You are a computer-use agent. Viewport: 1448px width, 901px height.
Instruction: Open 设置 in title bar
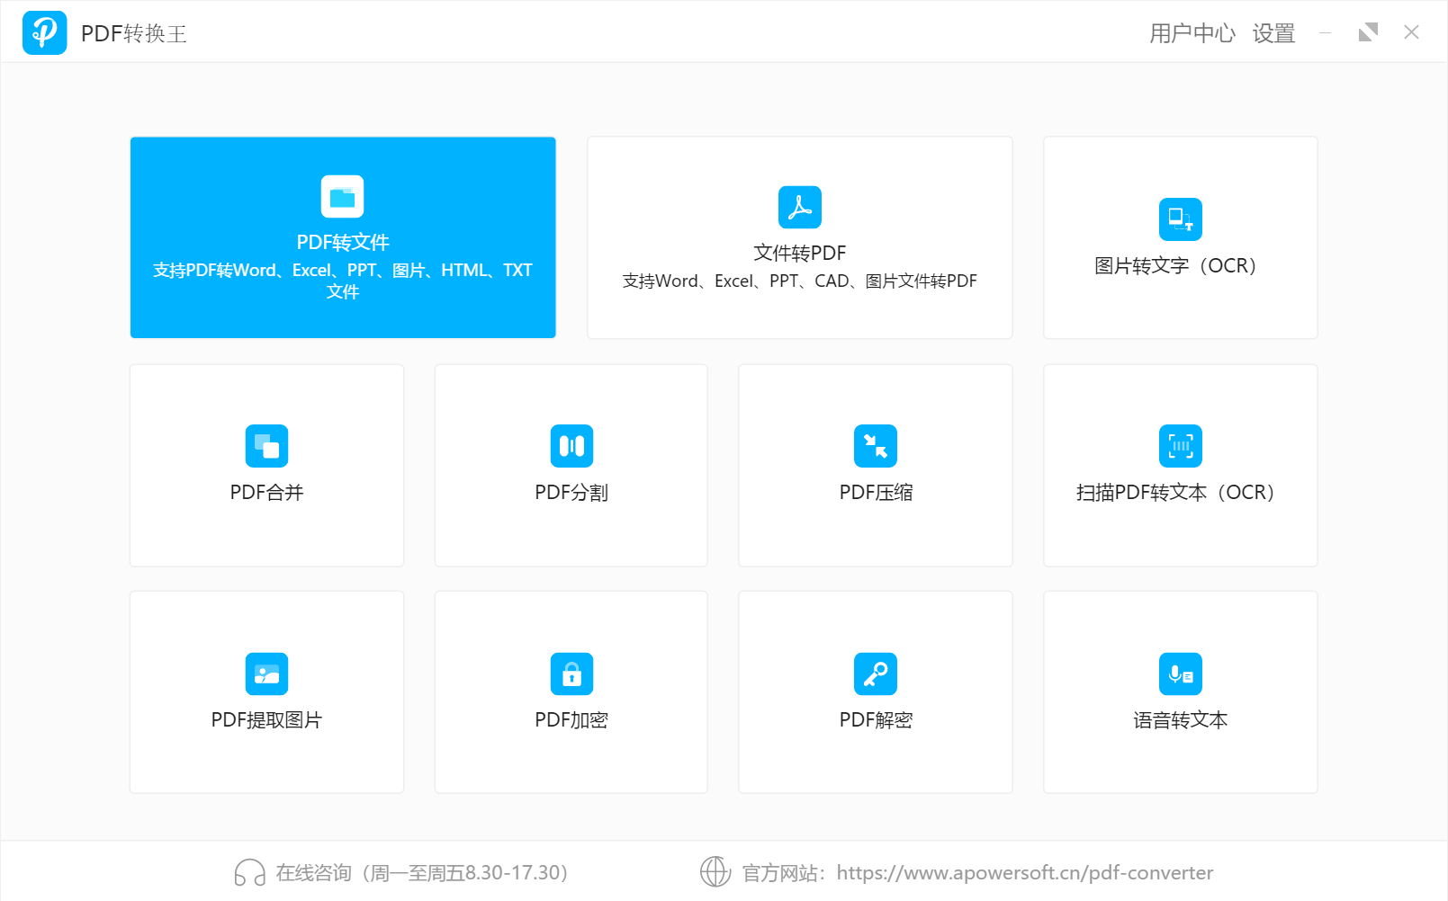pyautogui.click(x=1273, y=33)
